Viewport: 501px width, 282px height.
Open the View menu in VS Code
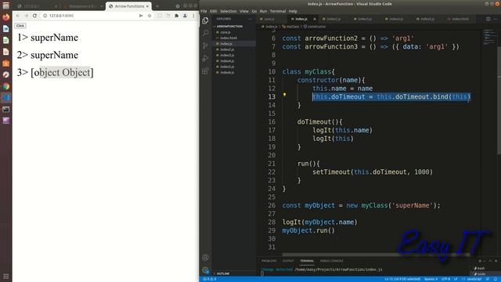coord(244,11)
